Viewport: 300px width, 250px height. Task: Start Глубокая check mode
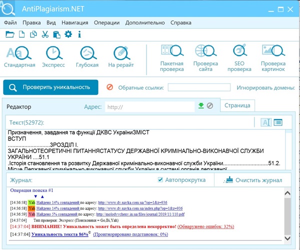pyautogui.click(x=87, y=56)
